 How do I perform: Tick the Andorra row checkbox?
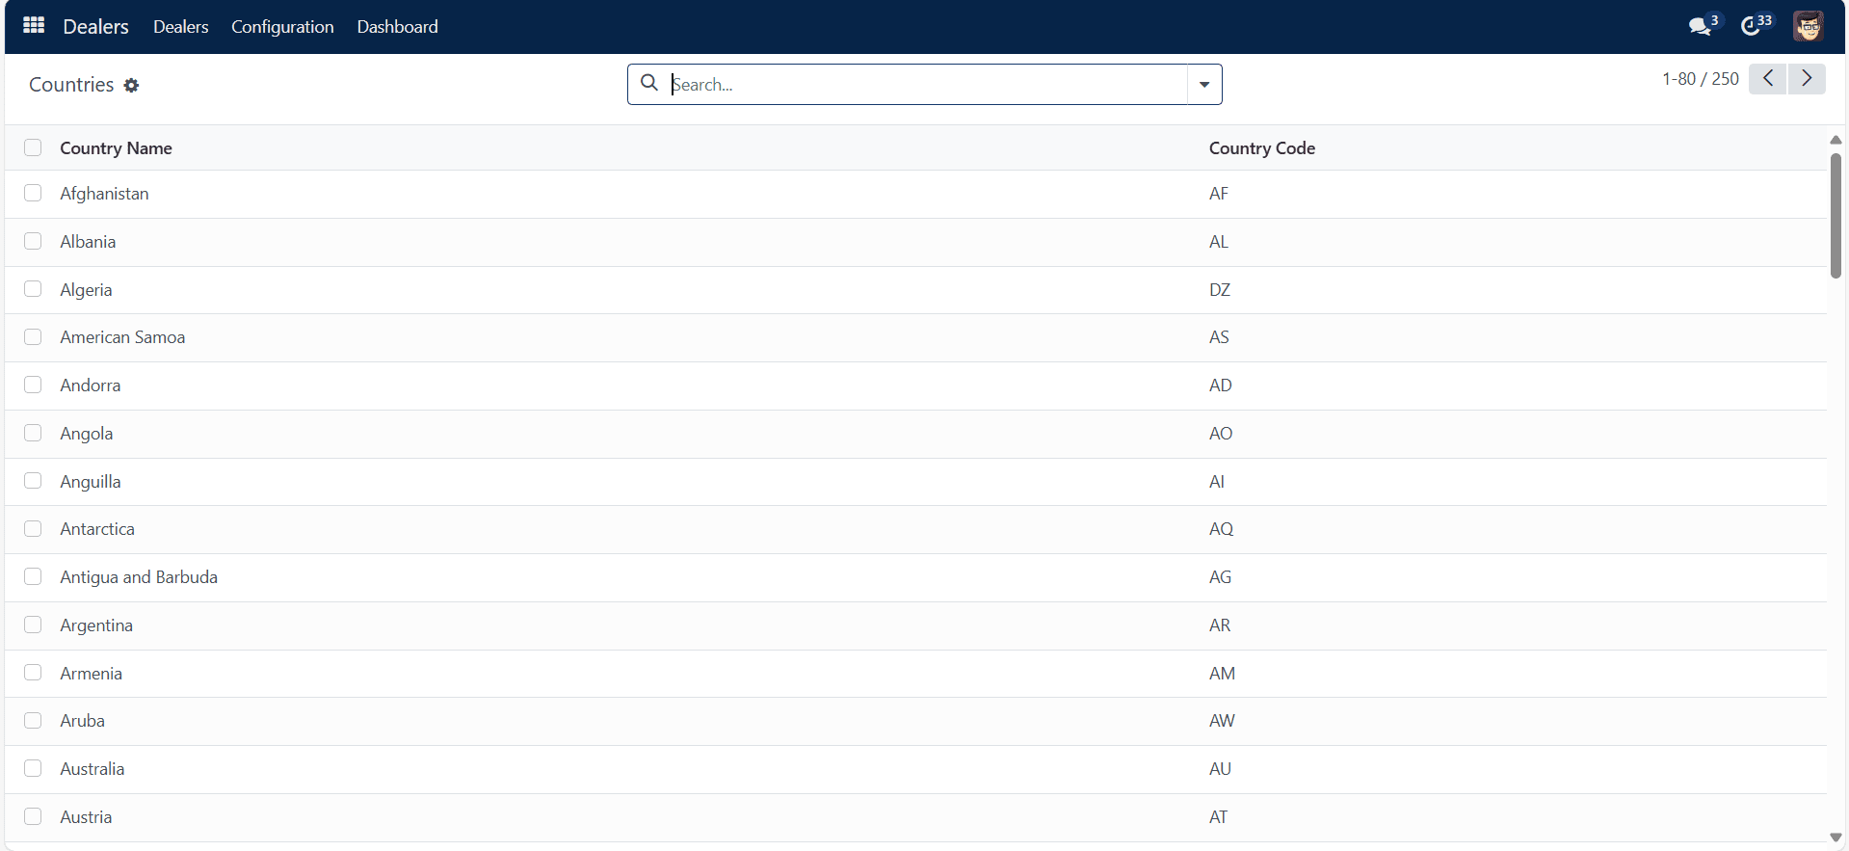click(x=33, y=385)
